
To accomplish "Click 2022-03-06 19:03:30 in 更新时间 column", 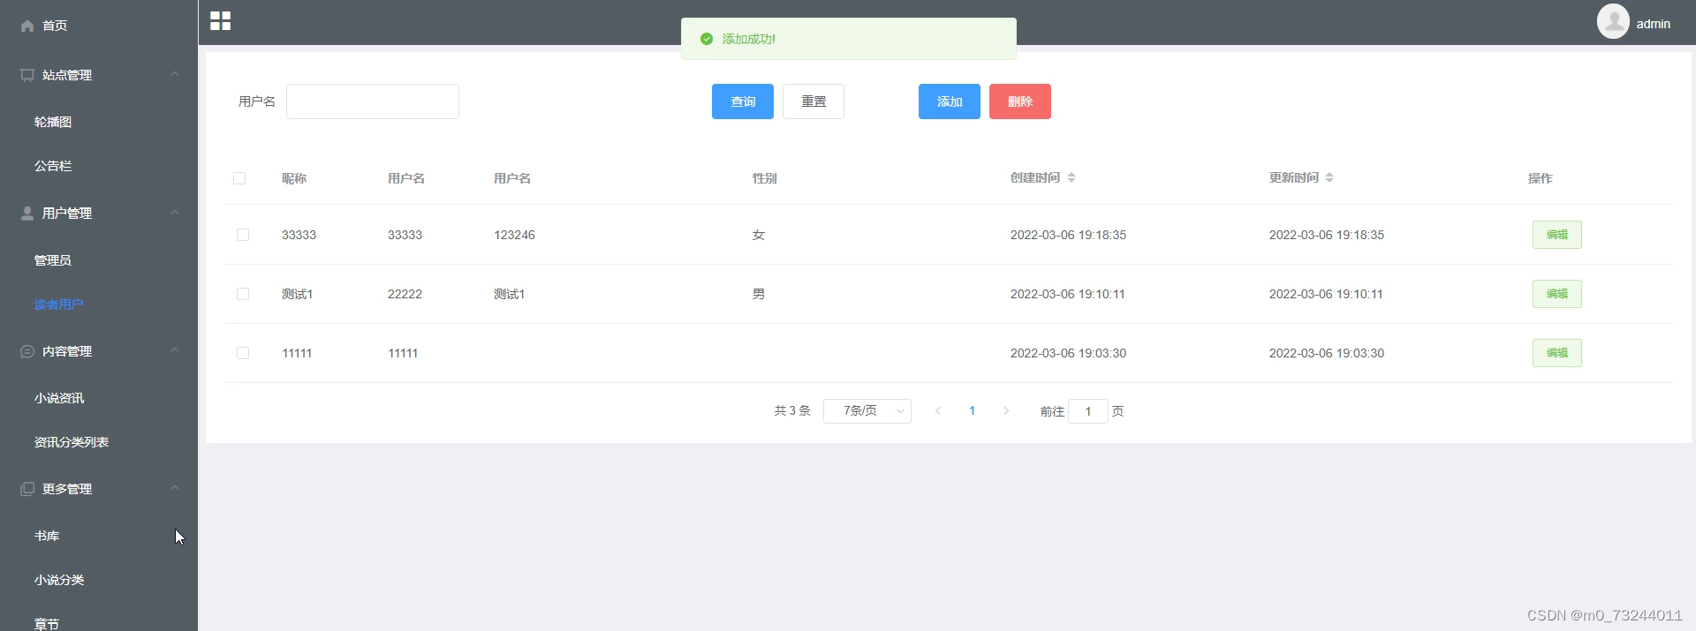I will pos(1327,353).
